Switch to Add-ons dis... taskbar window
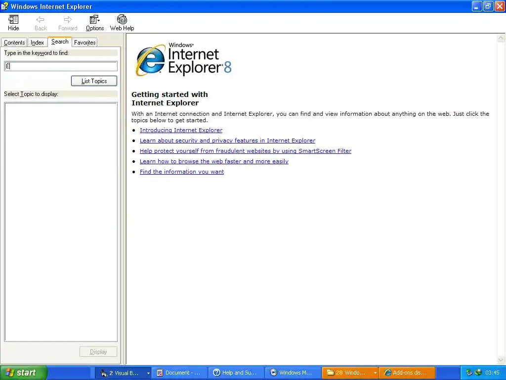This screenshot has width=506, height=380. coord(407,373)
